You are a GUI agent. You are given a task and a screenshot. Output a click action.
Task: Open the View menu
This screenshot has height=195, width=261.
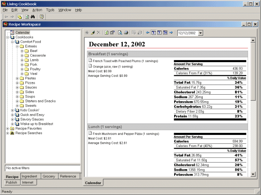point(25,10)
